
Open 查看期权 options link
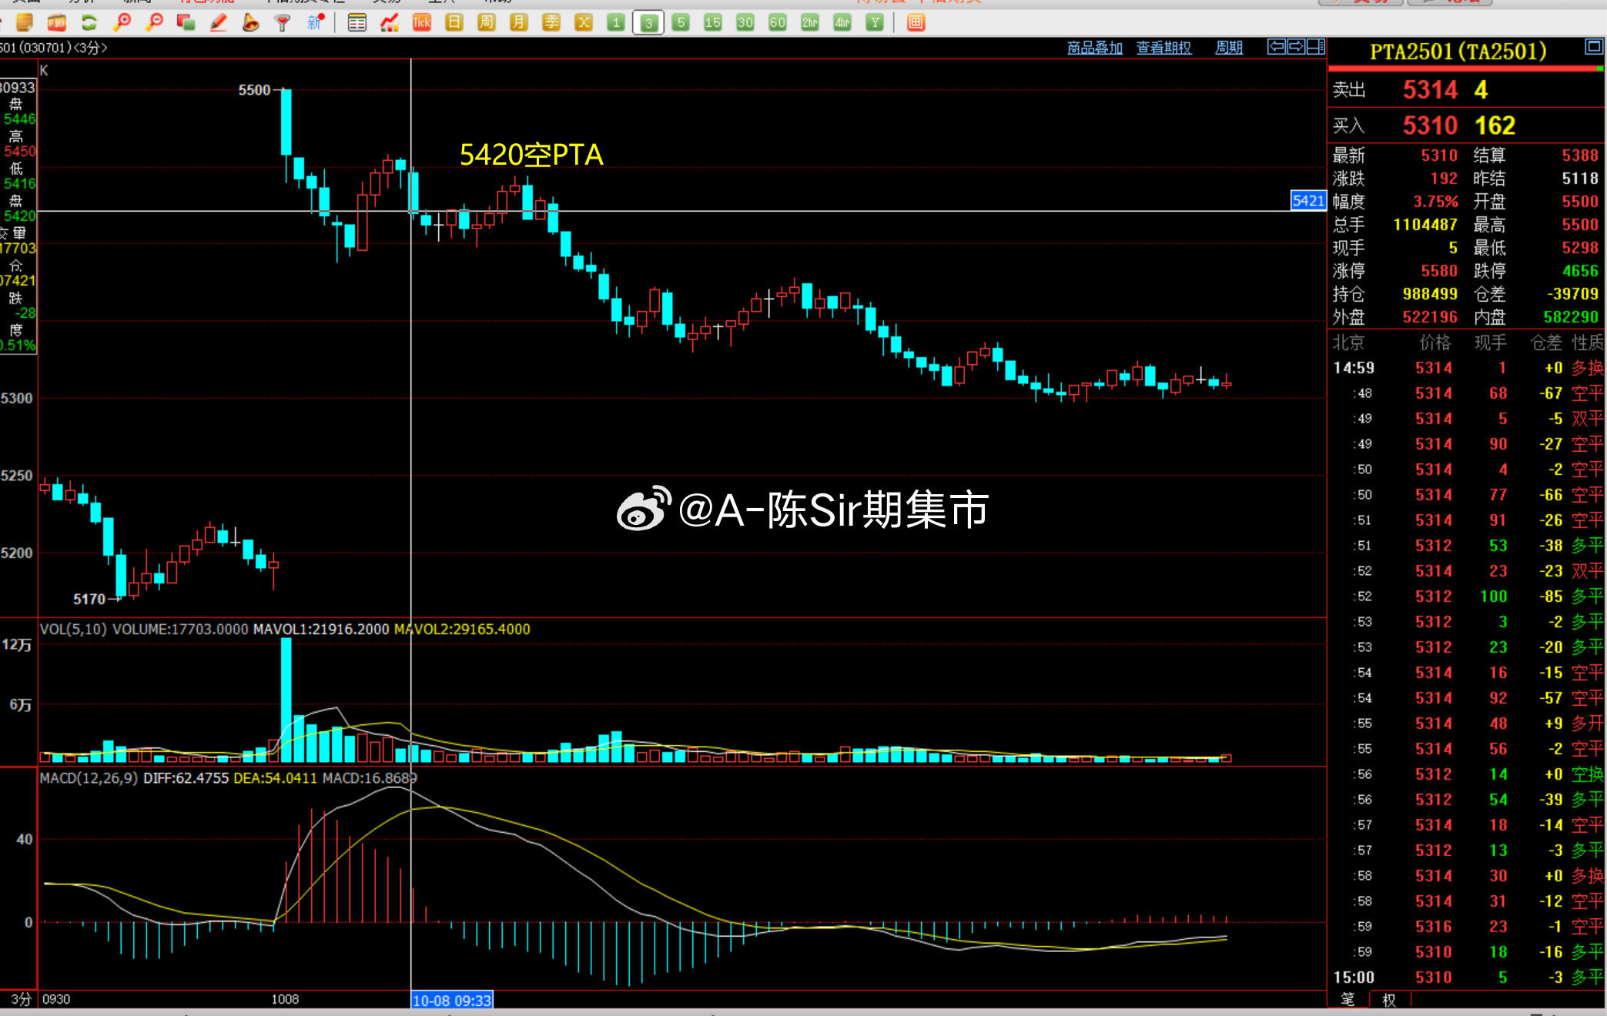[x=1164, y=48]
